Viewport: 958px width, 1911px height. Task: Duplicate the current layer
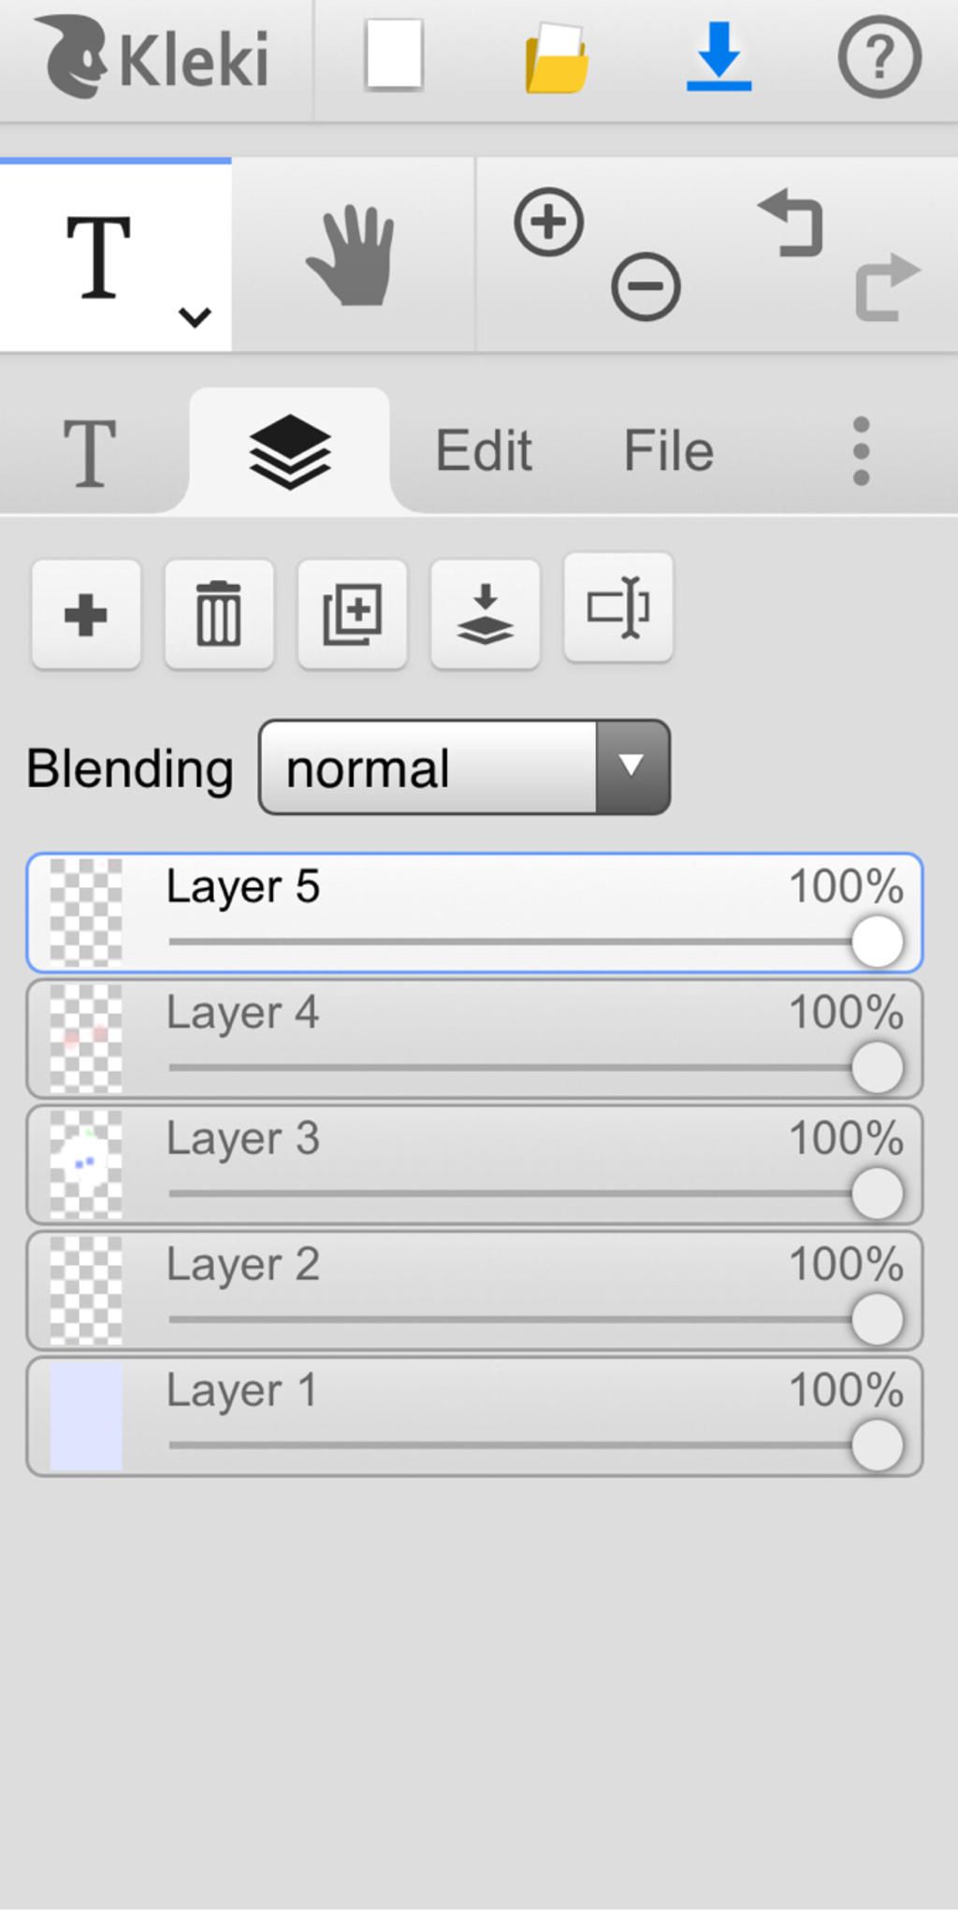click(352, 615)
